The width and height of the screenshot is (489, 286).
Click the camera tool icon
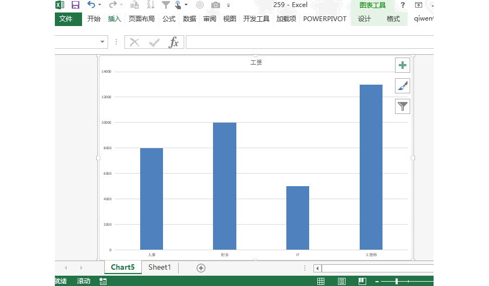(216, 5)
